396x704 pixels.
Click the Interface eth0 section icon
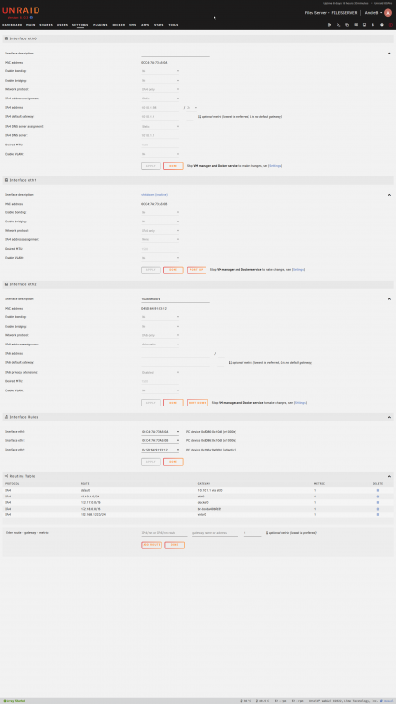pos(7,38)
